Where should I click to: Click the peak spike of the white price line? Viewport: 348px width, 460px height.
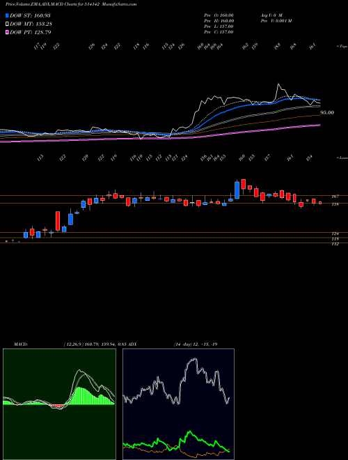pos(278,84)
